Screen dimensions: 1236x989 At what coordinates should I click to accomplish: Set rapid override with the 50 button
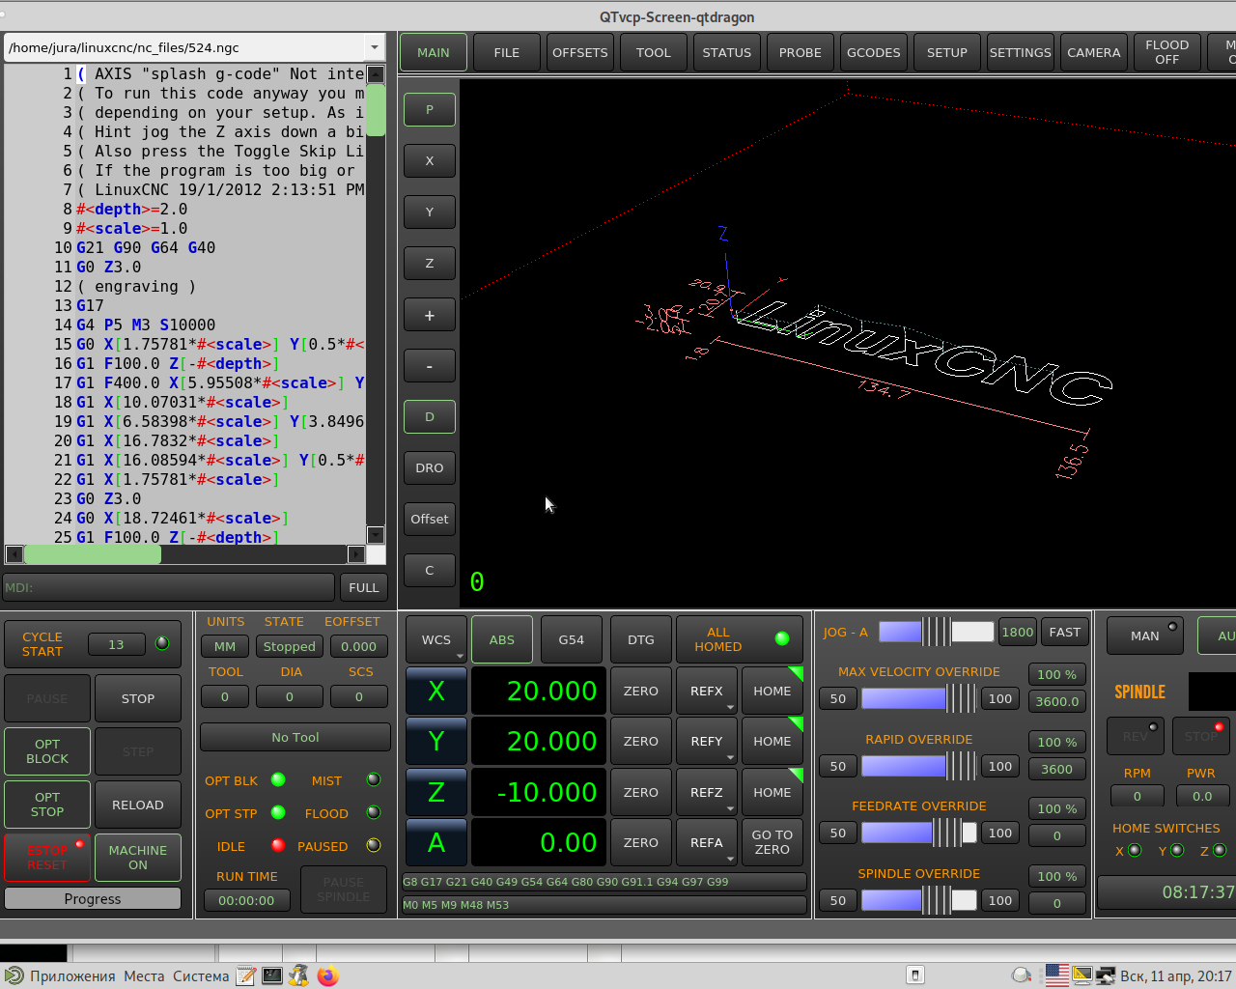click(x=838, y=766)
